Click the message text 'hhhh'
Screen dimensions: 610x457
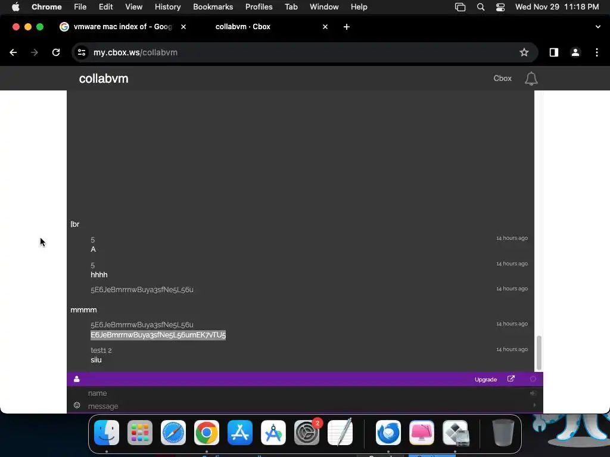(99, 275)
